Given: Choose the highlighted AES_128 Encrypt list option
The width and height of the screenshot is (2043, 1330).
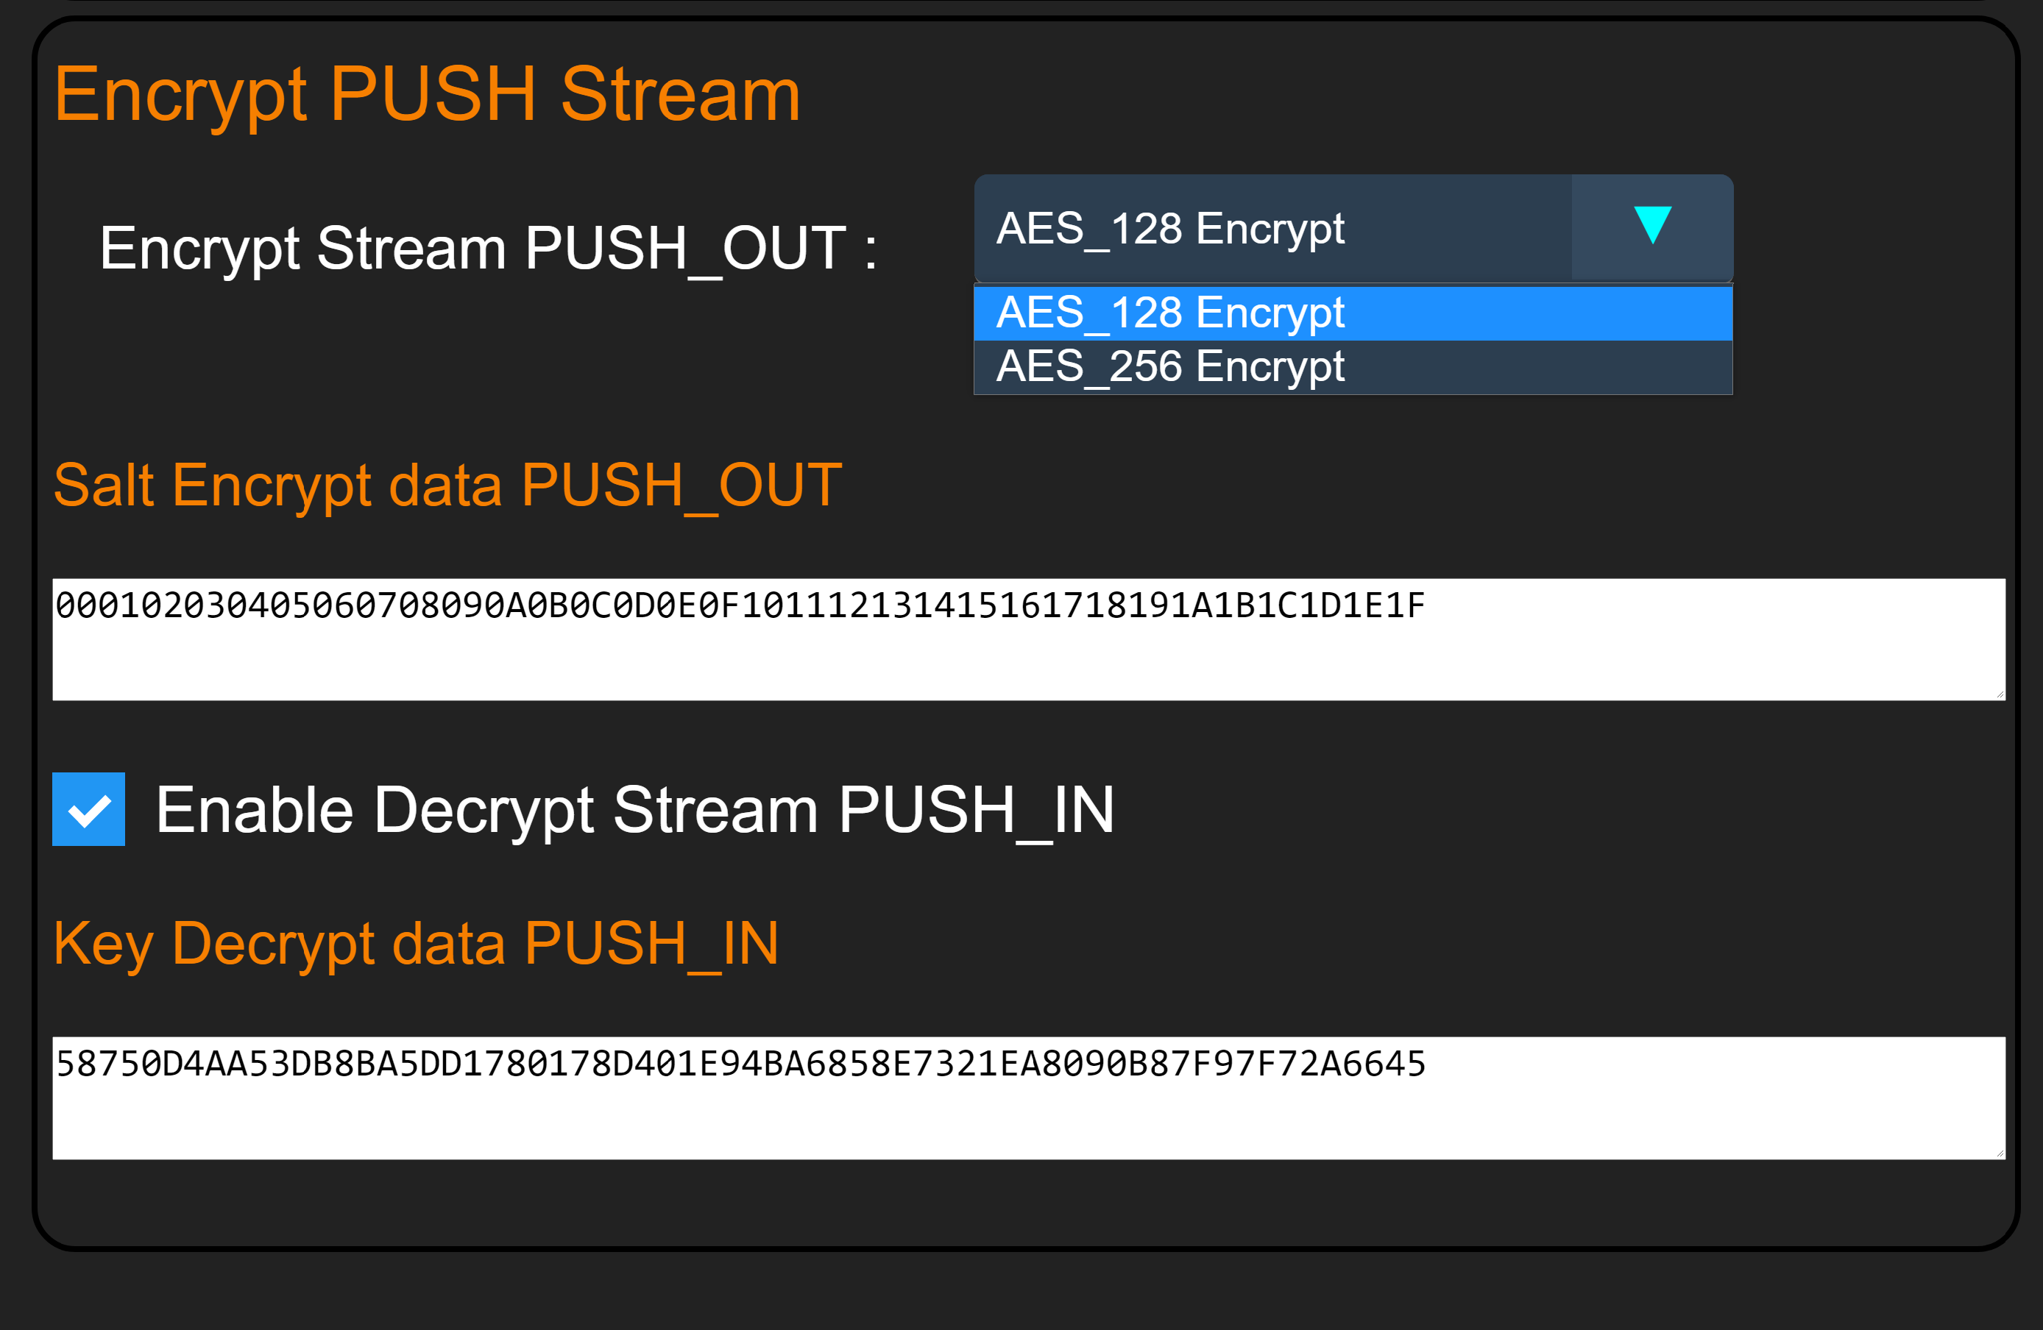Looking at the screenshot, I should (x=1353, y=313).
